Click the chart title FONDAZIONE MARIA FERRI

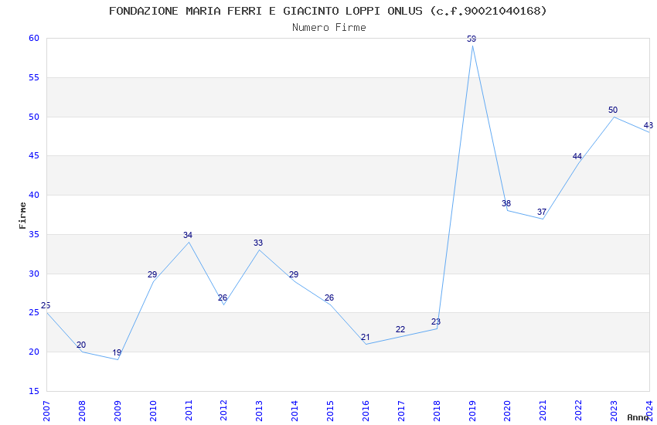[x=328, y=11]
